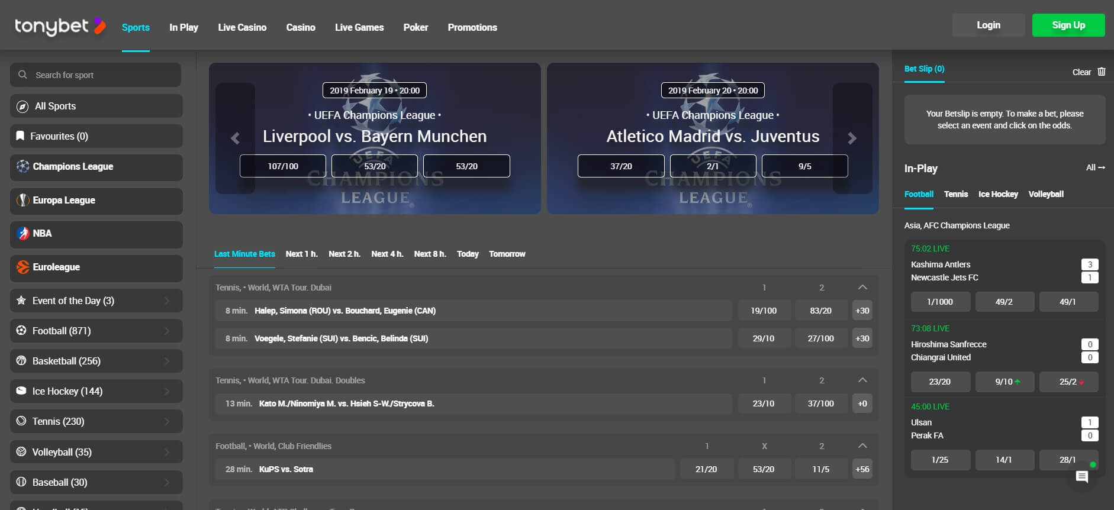
Task: Click the Volleyball sidebar icon
Action: (x=21, y=452)
